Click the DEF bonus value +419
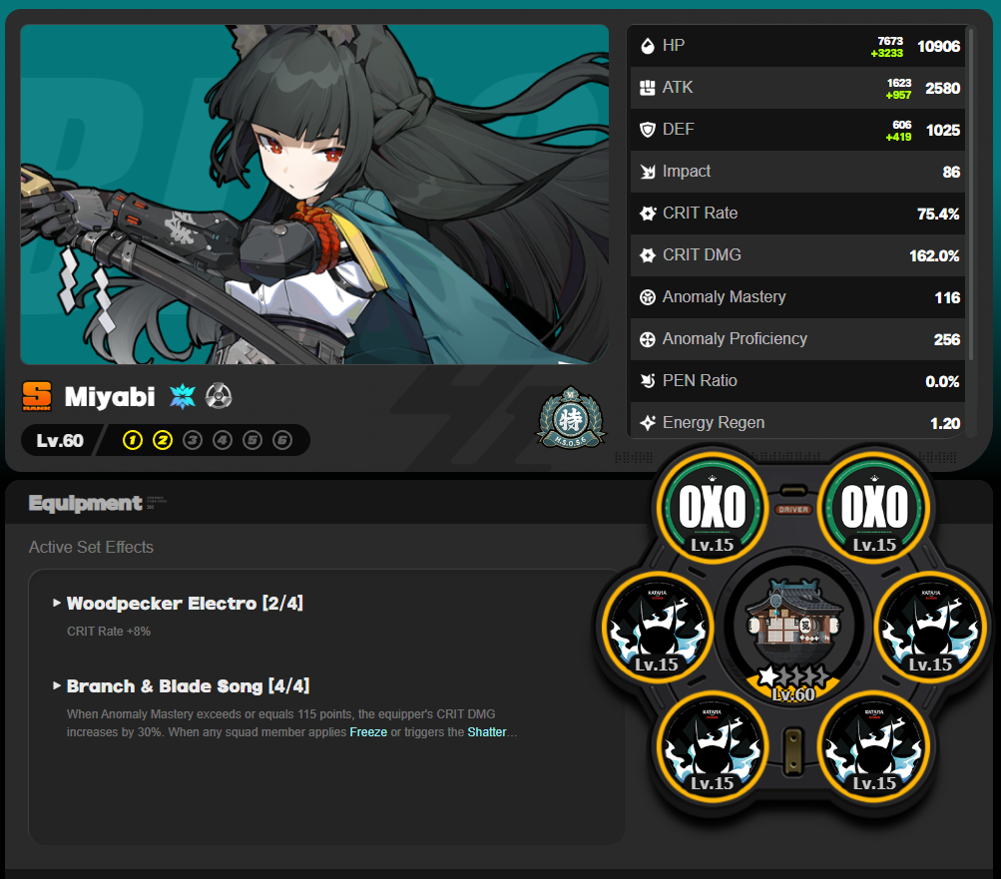The image size is (1001, 879). tap(898, 137)
